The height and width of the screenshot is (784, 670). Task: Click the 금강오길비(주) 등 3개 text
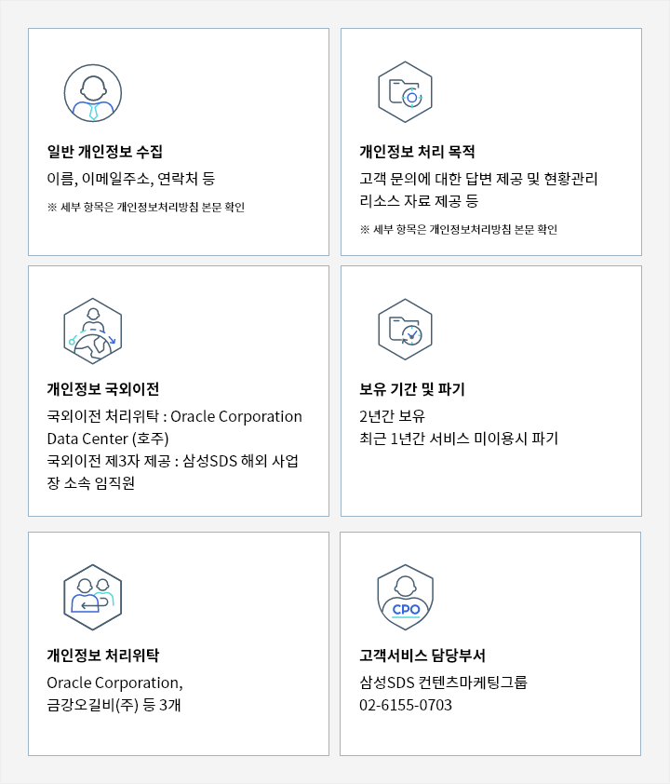click(x=114, y=705)
